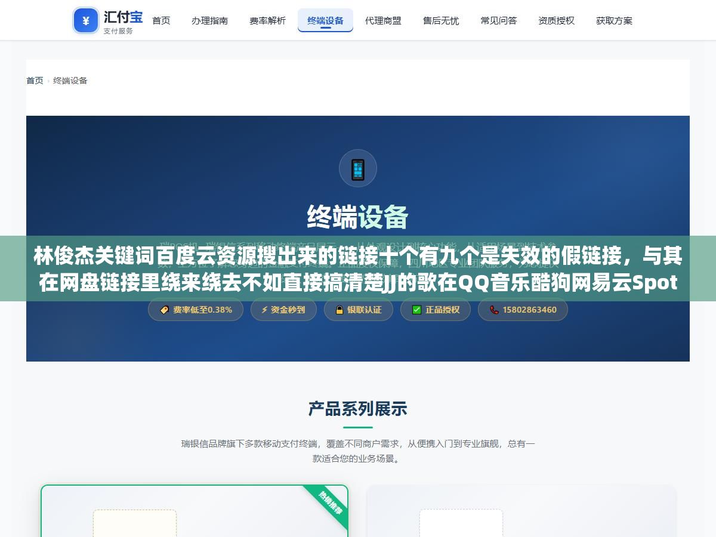The image size is (716, 537).
Task: Select the 终端设备 nav tab
Action: pos(325,20)
